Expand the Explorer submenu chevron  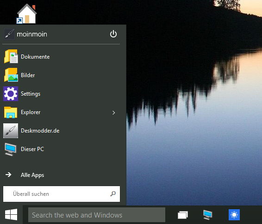(114, 113)
